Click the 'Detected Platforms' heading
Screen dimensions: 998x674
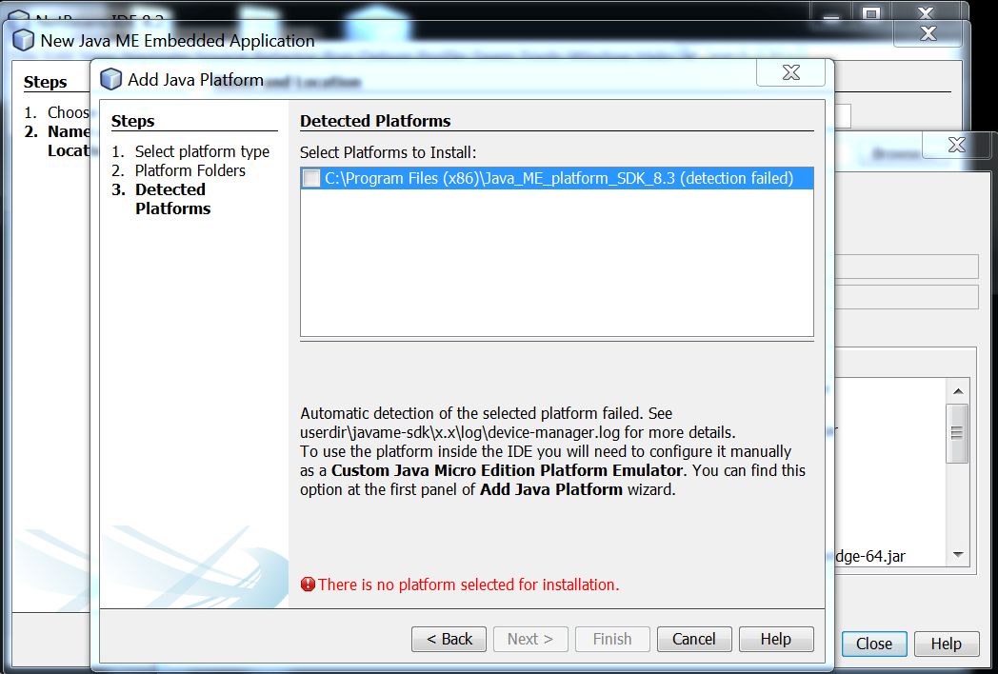point(375,121)
